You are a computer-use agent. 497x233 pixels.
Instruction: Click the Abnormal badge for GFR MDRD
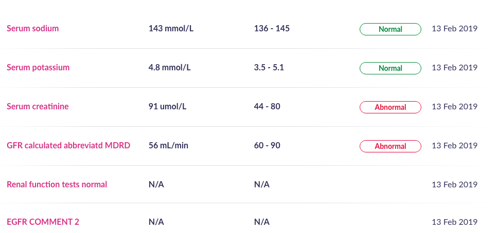(x=390, y=146)
